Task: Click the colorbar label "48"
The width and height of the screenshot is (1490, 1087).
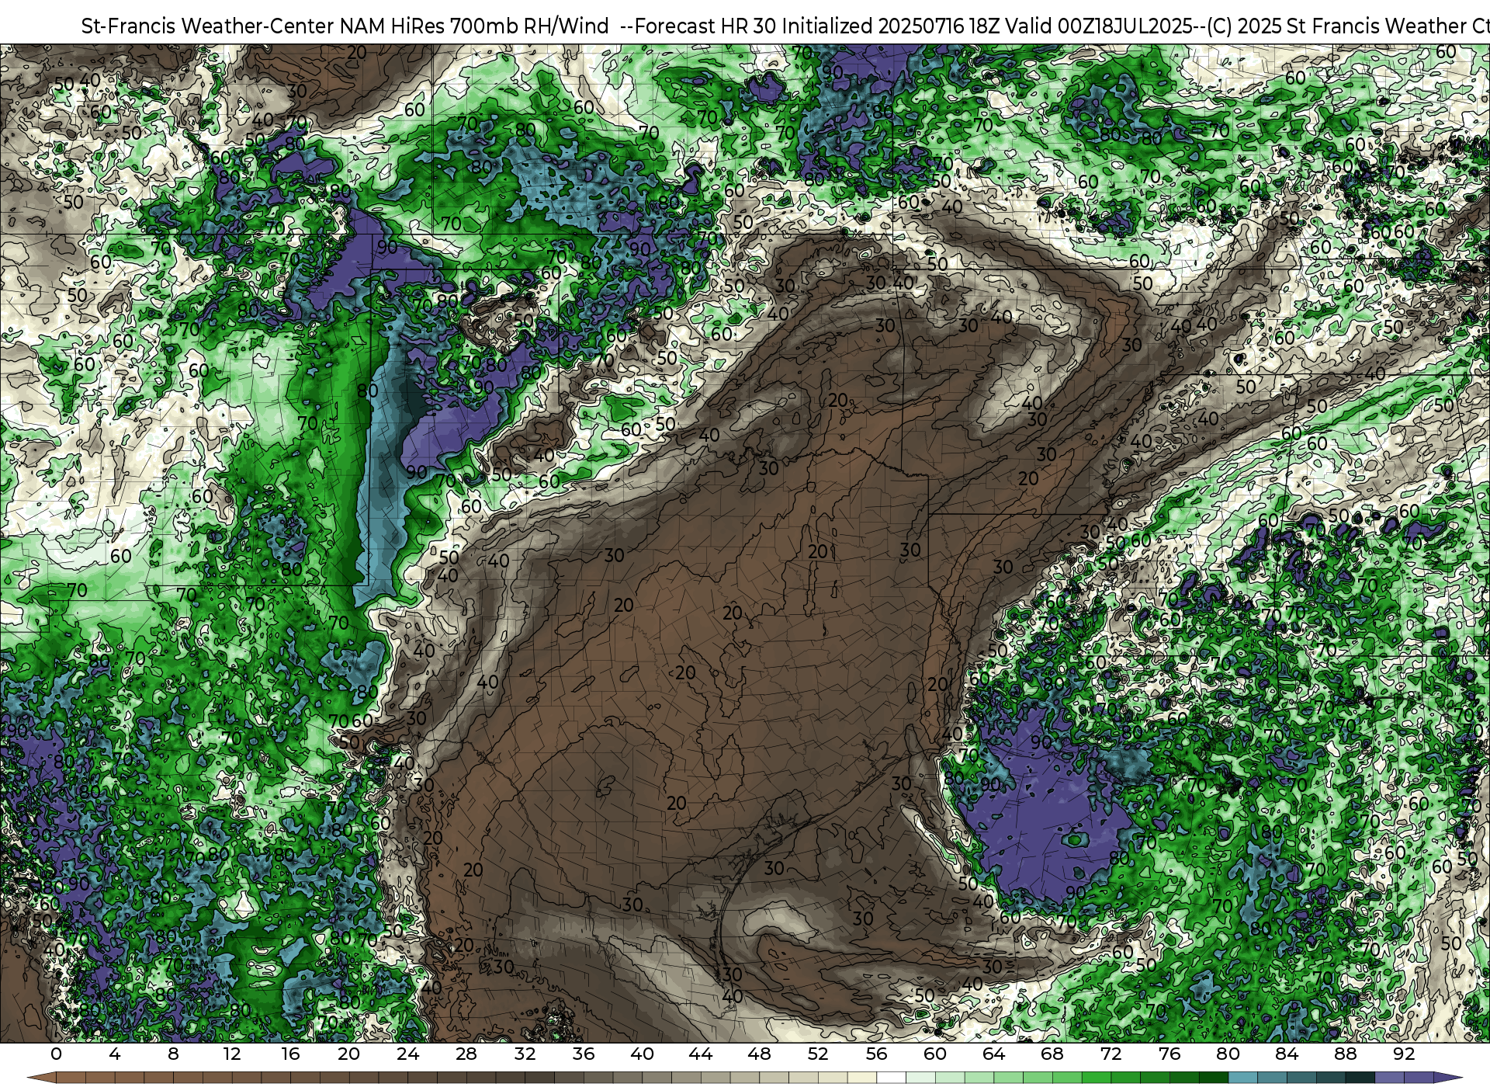Action: tap(760, 1054)
